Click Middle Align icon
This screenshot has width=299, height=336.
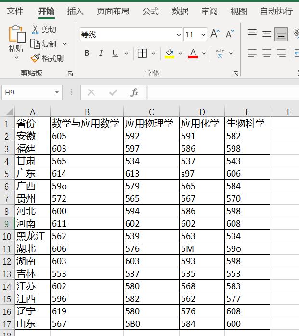267,34
